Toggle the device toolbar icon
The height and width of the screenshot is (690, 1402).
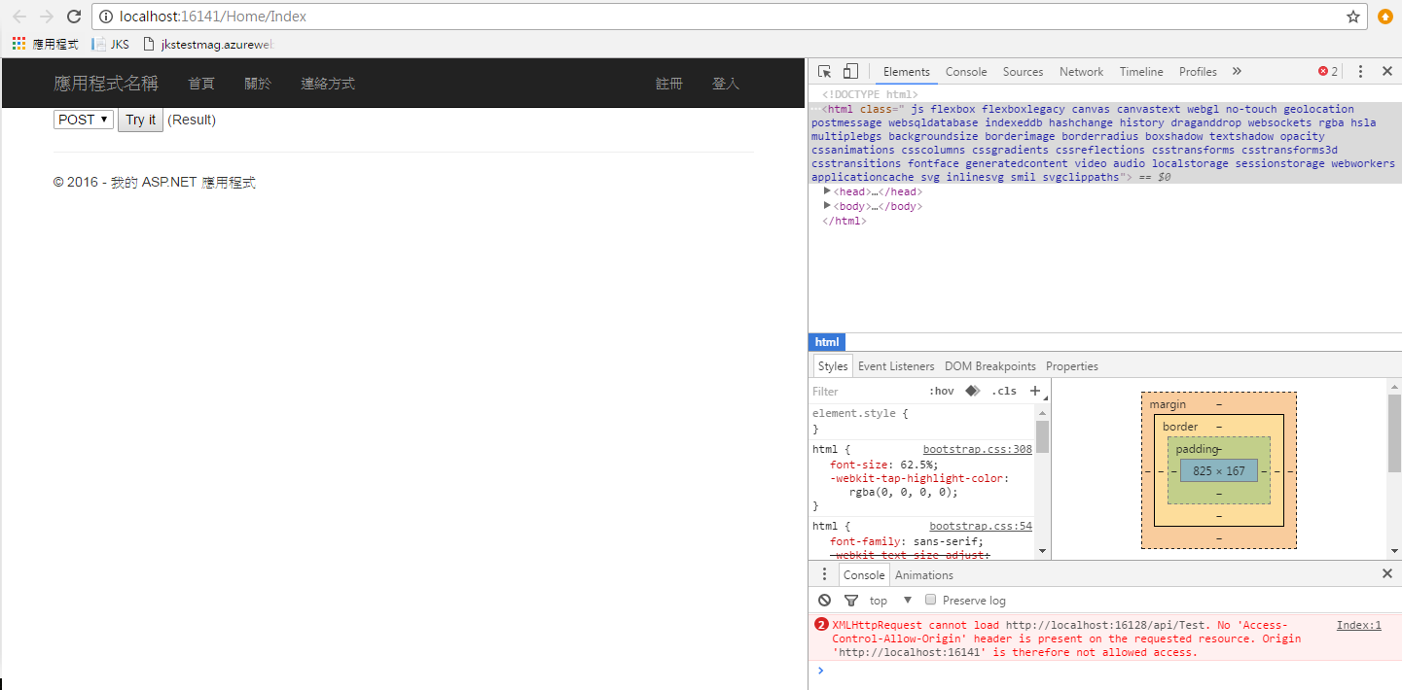click(850, 71)
